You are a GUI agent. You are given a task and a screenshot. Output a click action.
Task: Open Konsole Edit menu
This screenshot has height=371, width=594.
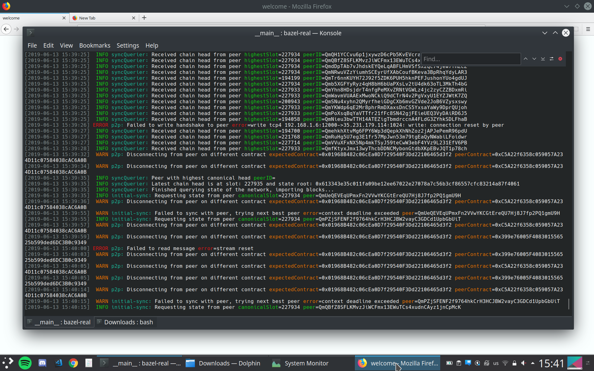48,45
